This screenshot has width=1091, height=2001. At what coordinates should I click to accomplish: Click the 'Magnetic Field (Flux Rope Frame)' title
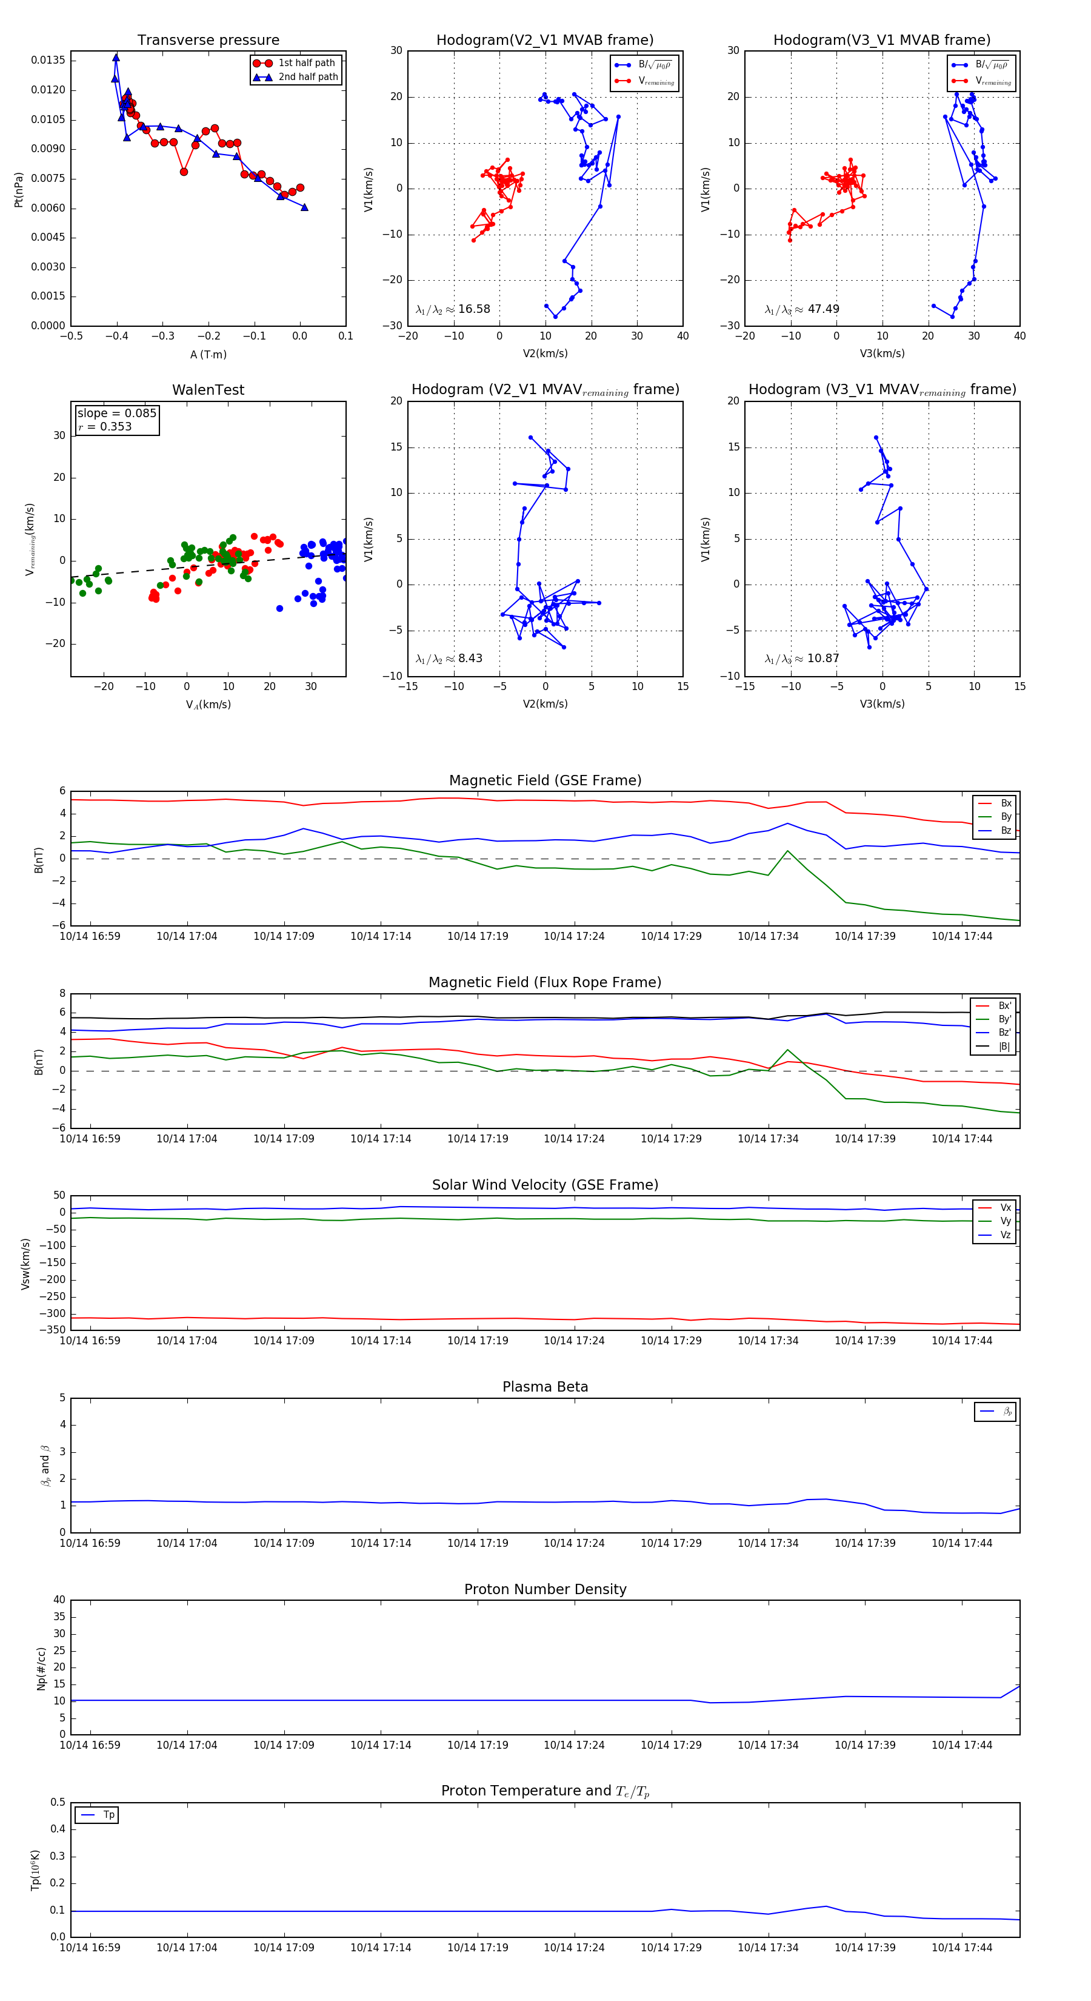(x=545, y=983)
